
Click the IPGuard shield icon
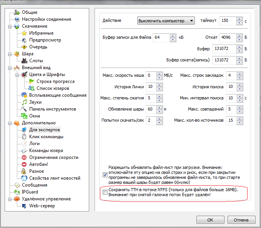pyautogui.click(x=17, y=192)
